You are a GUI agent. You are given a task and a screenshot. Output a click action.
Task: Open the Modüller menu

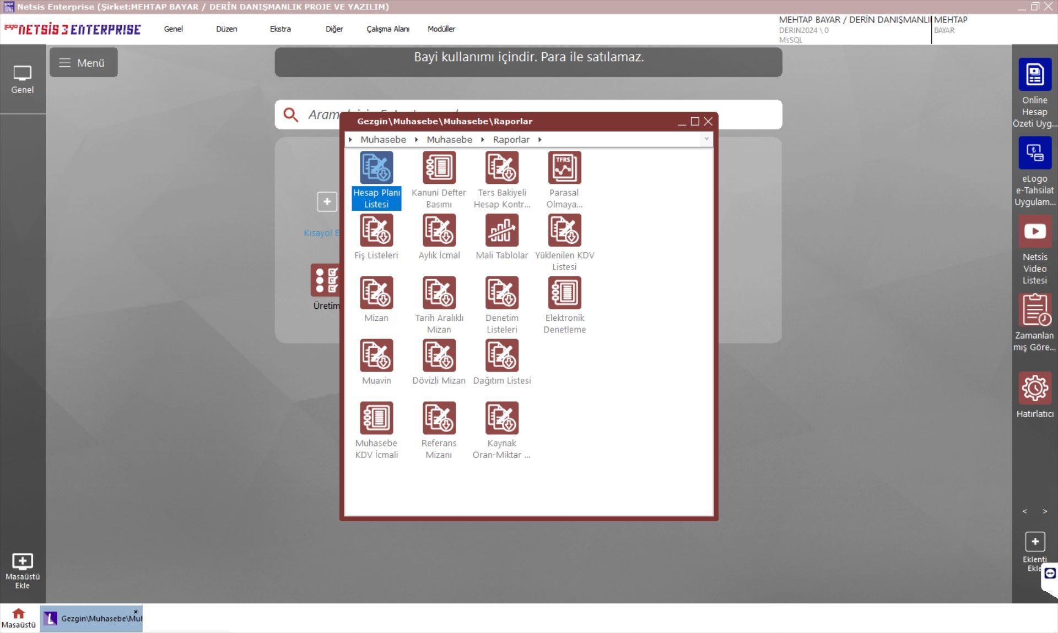click(x=441, y=29)
